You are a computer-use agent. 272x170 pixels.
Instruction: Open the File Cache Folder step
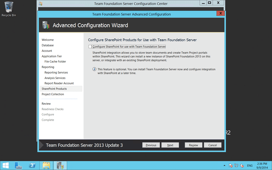pyautogui.click(x=55, y=62)
